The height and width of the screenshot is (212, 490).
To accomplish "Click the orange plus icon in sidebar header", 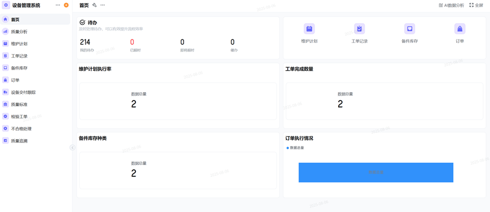I will (66, 5).
